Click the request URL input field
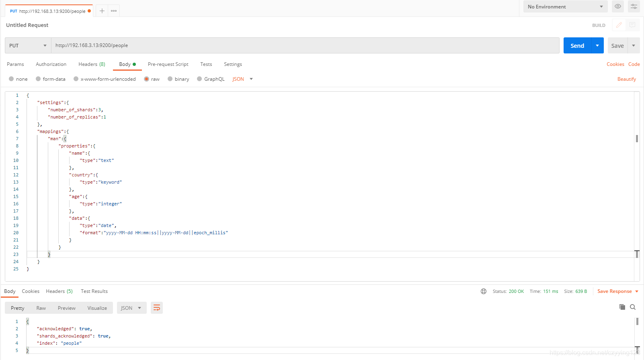 tap(305, 45)
